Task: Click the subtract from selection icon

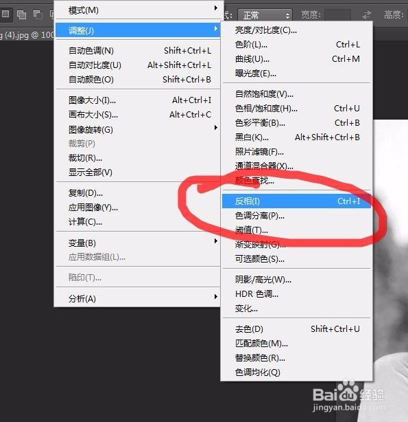Action: coord(38,14)
